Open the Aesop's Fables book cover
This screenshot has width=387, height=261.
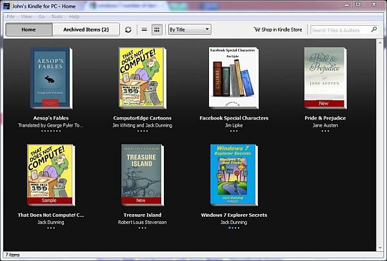point(51,78)
